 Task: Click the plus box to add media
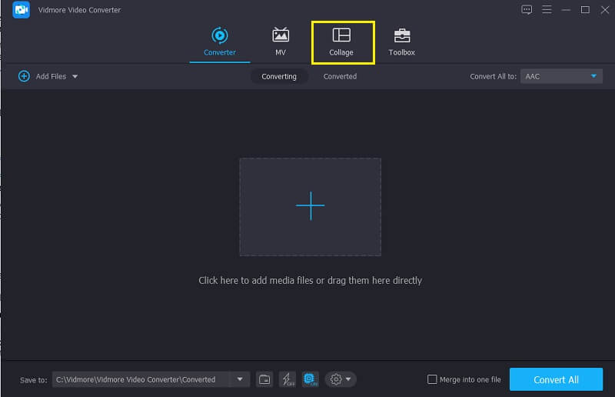tap(310, 206)
